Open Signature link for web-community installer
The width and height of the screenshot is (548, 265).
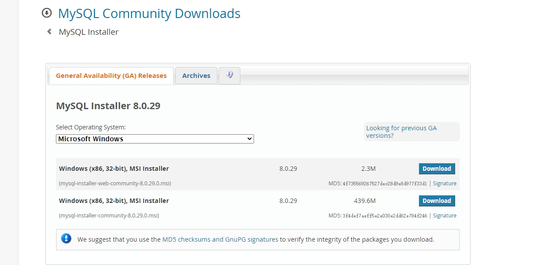[445, 184]
